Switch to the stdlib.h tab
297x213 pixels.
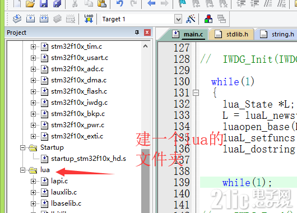(231, 34)
